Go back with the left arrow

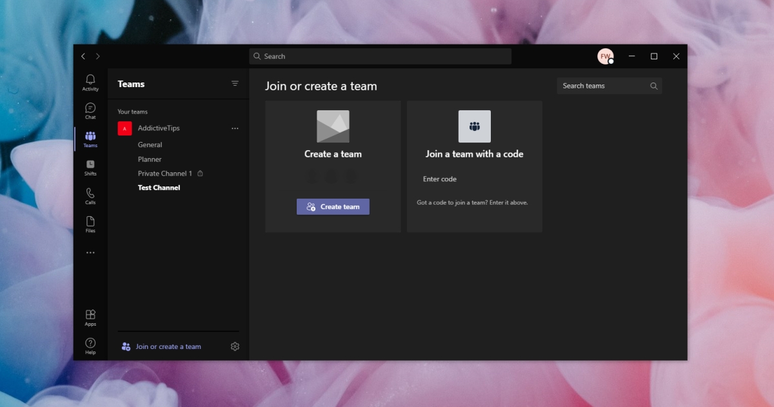(83, 57)
